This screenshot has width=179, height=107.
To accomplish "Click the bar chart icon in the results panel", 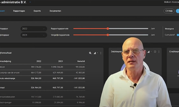I will [x=95, y=53].
